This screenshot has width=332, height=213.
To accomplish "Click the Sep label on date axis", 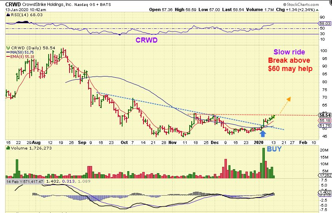I will pos(82,142).
